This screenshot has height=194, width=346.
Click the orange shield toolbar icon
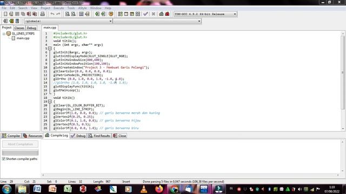coord(111,14)
